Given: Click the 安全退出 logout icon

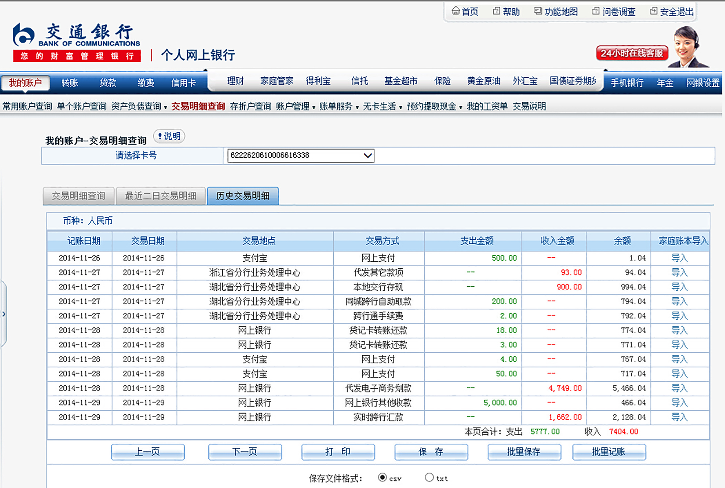Looking at the screenshot, I should point(653,11).
